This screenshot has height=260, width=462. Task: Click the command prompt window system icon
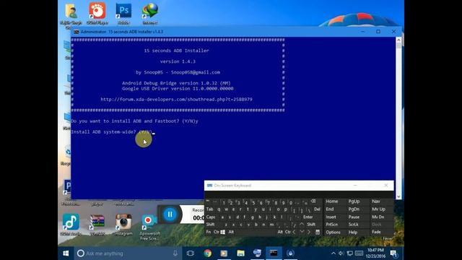(x=76, y=32)
